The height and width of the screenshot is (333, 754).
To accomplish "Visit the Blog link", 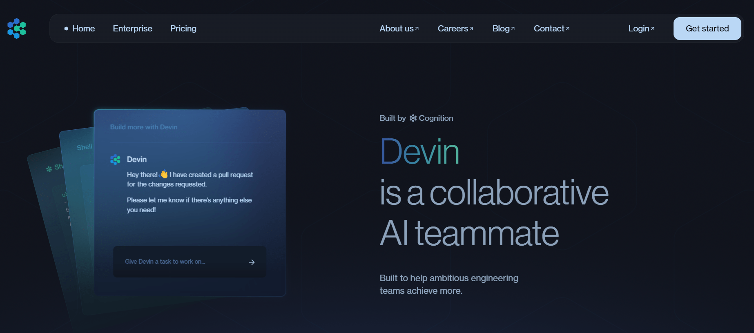I will 501,29.
